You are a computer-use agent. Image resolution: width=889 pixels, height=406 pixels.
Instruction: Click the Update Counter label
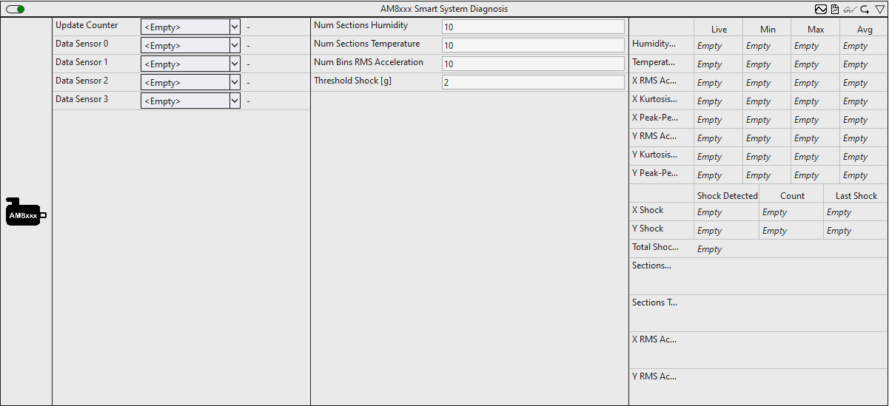(87, 25)
